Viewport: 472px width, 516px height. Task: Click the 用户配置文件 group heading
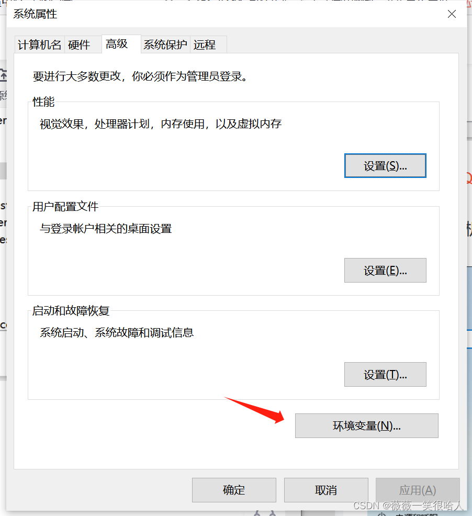click(64, 206)
